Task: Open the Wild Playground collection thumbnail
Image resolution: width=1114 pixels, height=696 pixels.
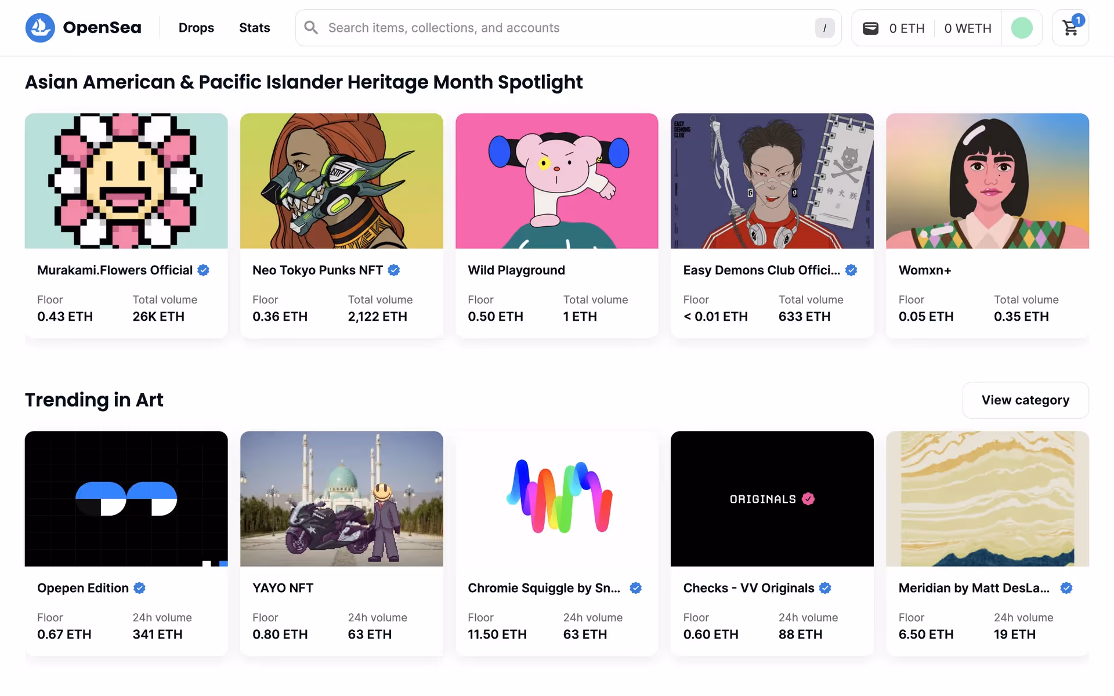Action: 556,181
